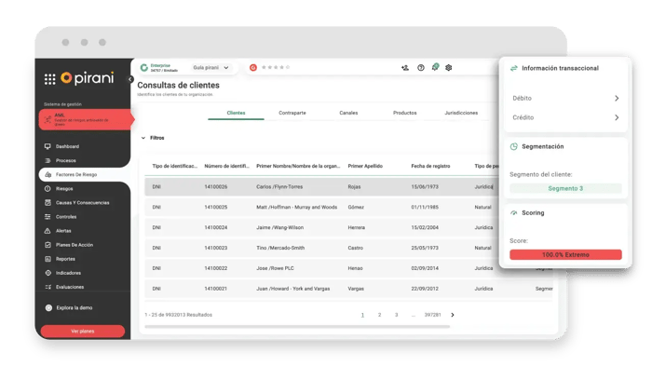
Task: Click the Primer Apellido column header
Action: [365, 166]
